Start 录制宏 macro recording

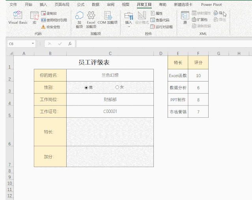49,13
